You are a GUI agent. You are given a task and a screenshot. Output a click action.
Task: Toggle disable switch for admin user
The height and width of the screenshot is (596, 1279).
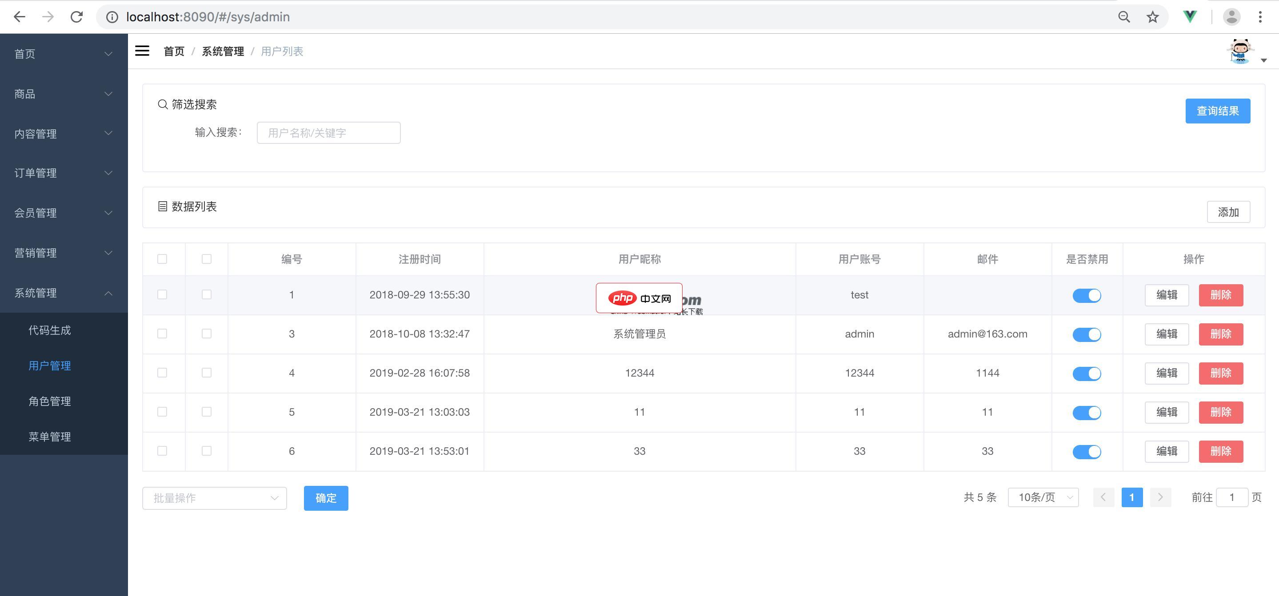pos(1087,334)
